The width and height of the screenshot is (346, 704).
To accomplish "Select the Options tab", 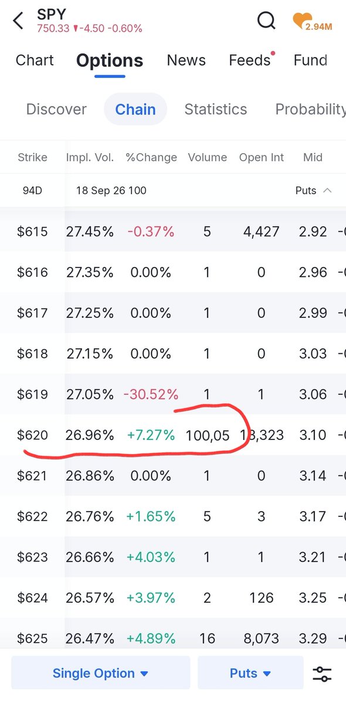I will pos(110,60).
